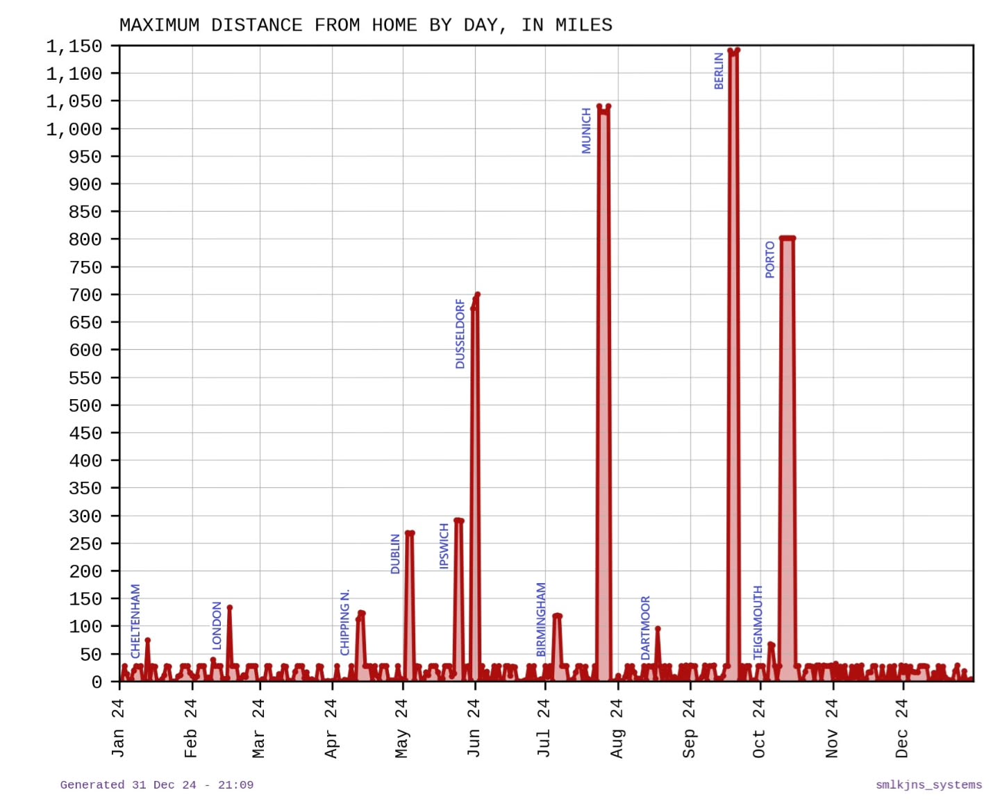Select the 500 y-axis tick label
This screenshot has width=1000, height=808.
click(x=85, y=405)
